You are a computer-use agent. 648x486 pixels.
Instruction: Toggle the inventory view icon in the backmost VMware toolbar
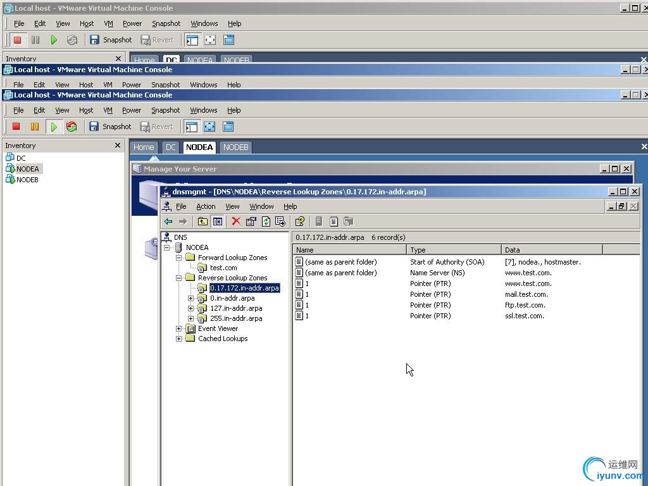point(192,40)
